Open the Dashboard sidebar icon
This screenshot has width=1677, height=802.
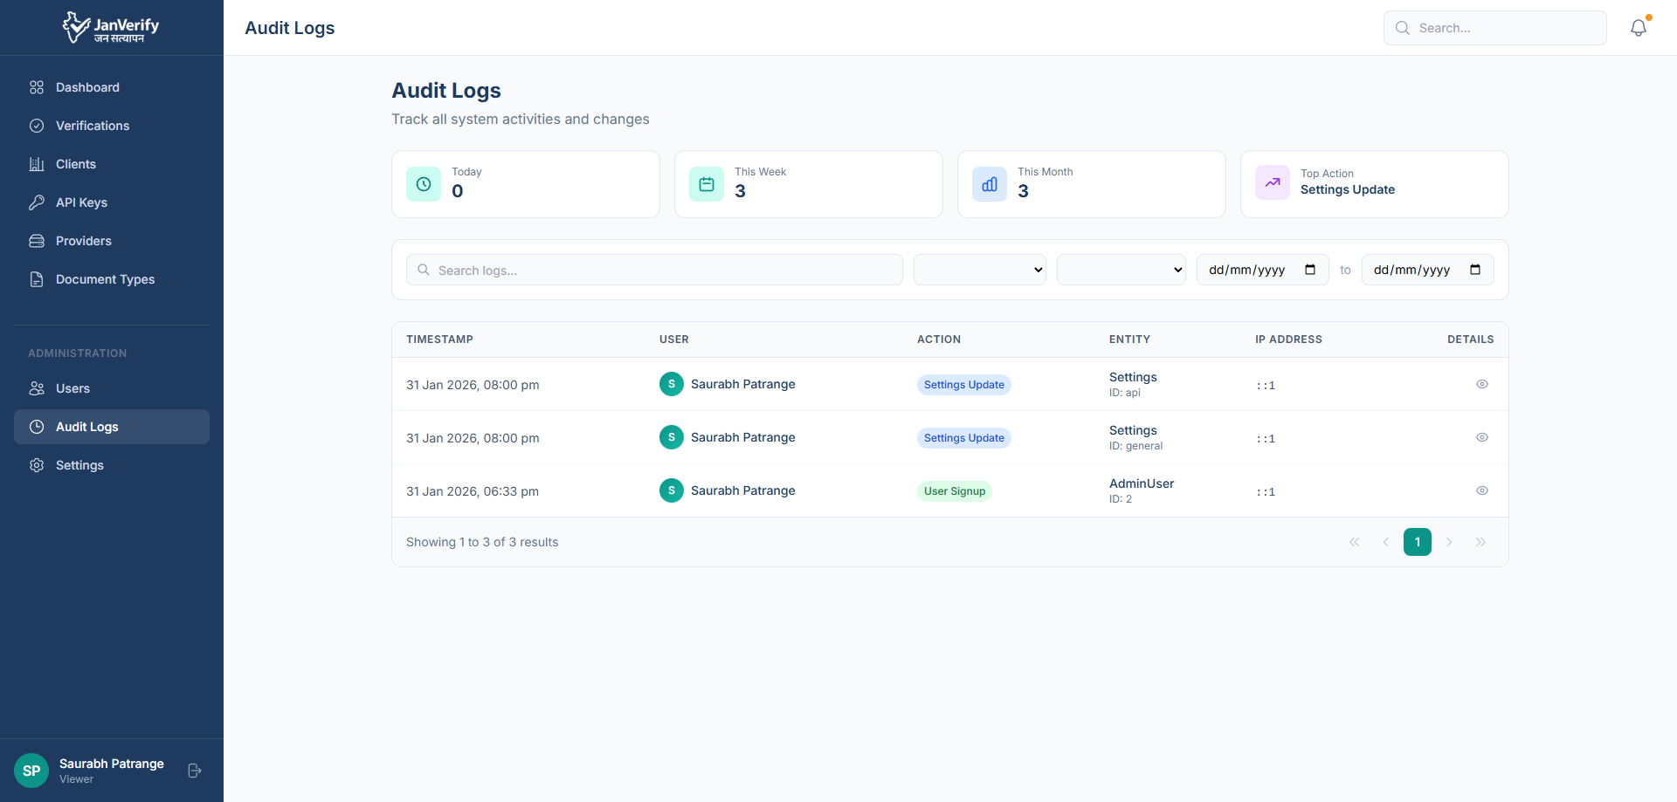pos(36,87)
